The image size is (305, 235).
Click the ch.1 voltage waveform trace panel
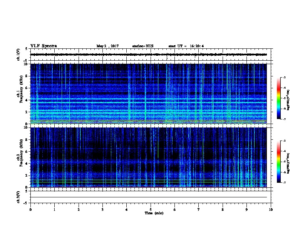pyautogui.click(x=151, y=55)
